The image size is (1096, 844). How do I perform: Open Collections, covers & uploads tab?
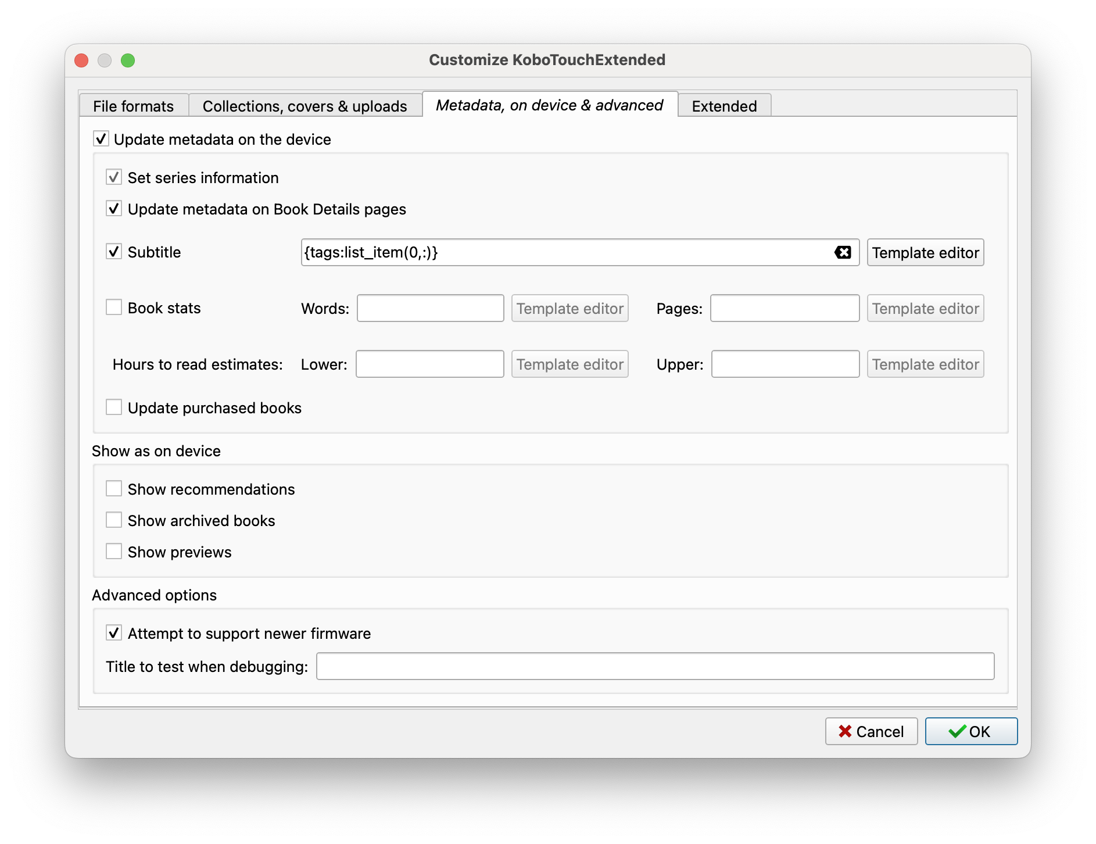(305, 106)
